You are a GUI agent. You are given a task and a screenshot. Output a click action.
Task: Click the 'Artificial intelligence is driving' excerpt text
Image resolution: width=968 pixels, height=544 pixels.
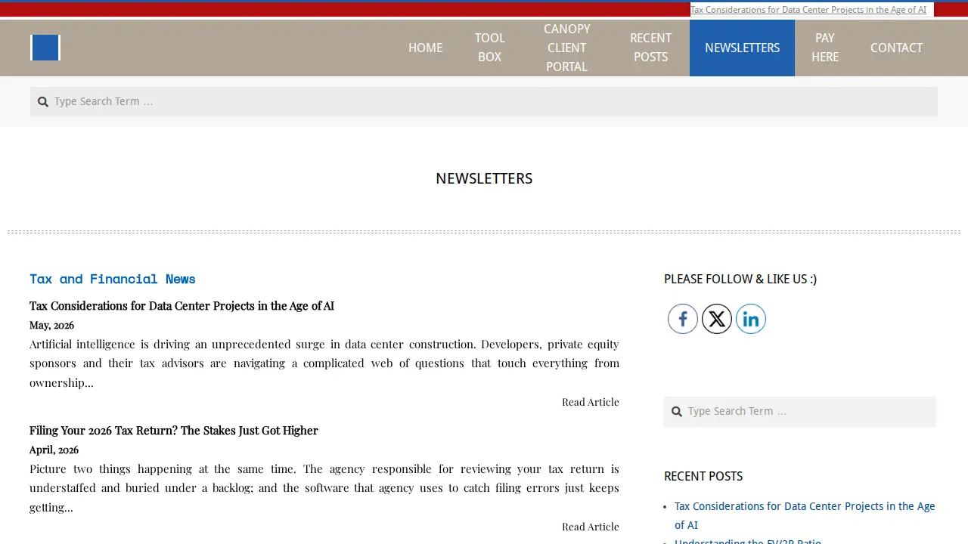[324, 363]
